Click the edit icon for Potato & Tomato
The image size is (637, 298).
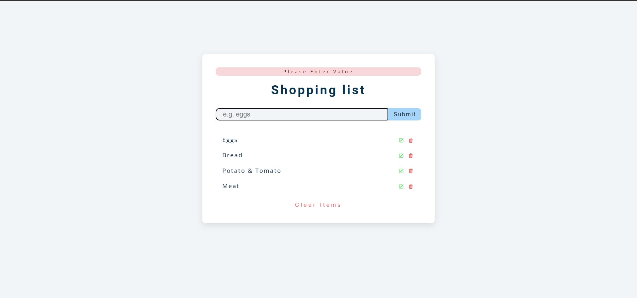click(401, 171)
